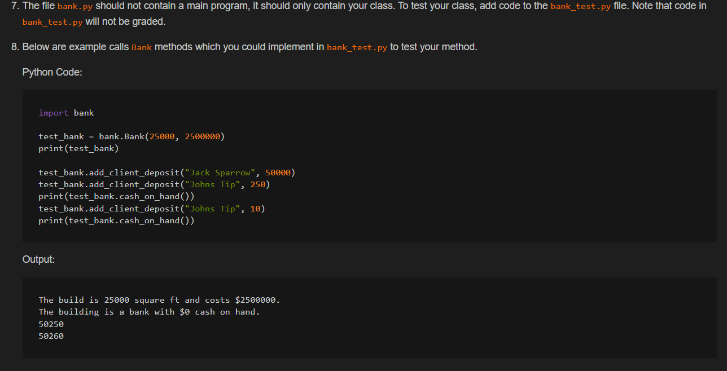Click 'bank_test.py' inline code in step 8

(357, 47)
